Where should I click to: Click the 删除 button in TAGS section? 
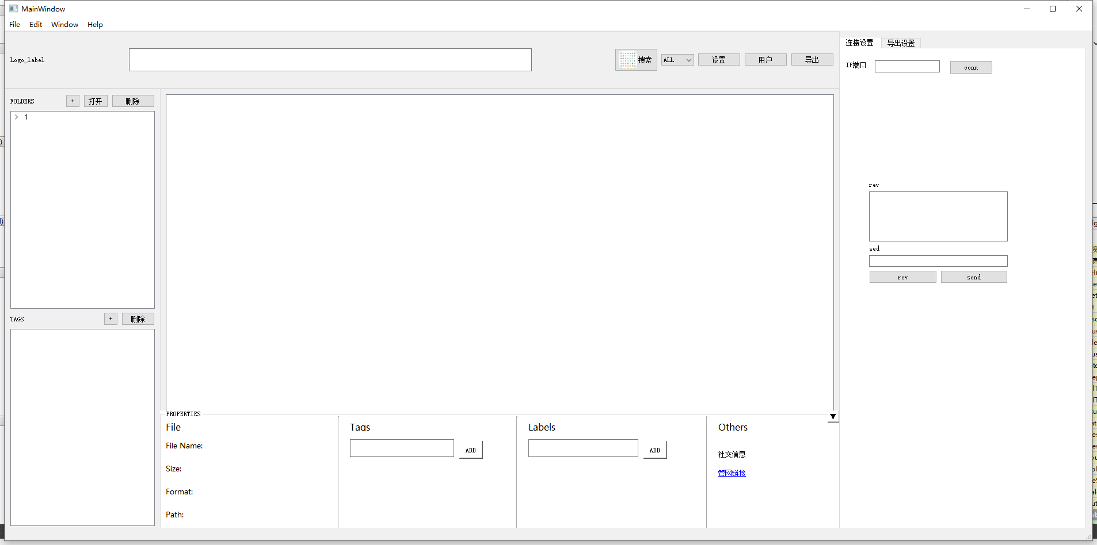pos(138,319)
